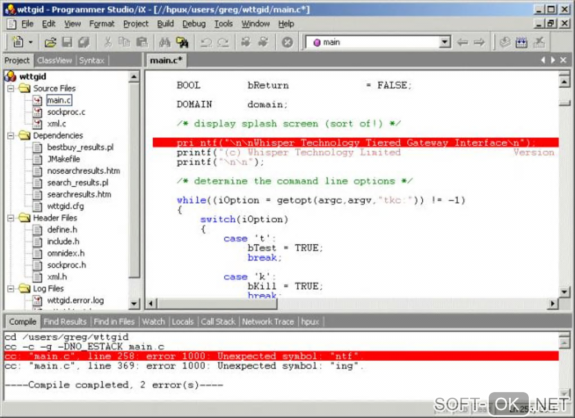Viewport: 575px width, 418px height.
Task: Open the Locals output tab
Action: click(183, 322)
